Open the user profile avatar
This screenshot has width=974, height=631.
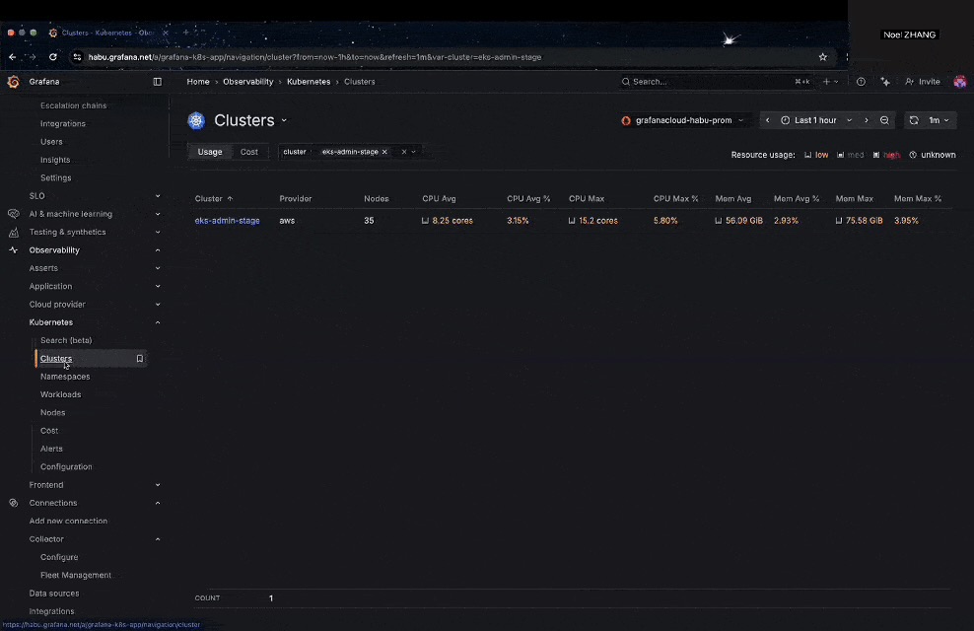point(960,82)
